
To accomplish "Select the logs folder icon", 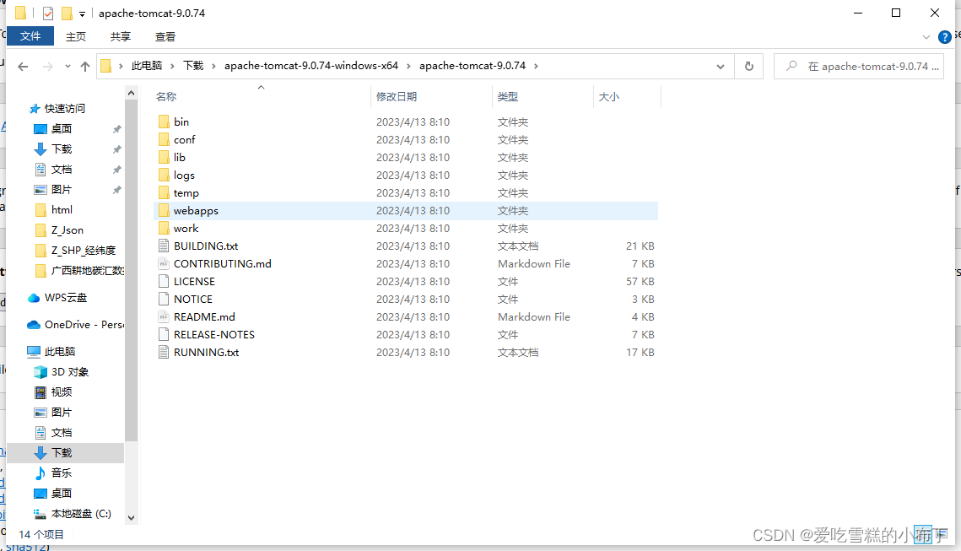I will [x=164, y=176].
